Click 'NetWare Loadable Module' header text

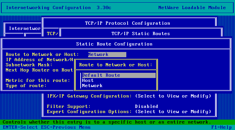click(192, 7)
